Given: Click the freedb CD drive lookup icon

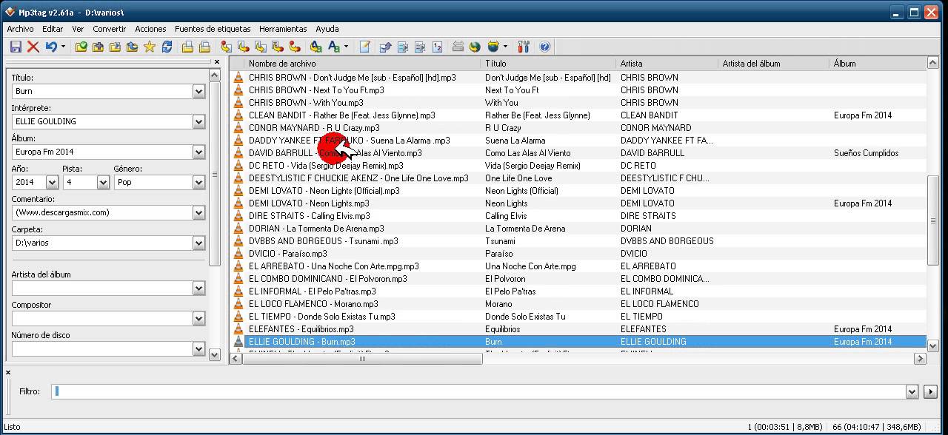Looking at the screenshot, I should pos(458,47).
